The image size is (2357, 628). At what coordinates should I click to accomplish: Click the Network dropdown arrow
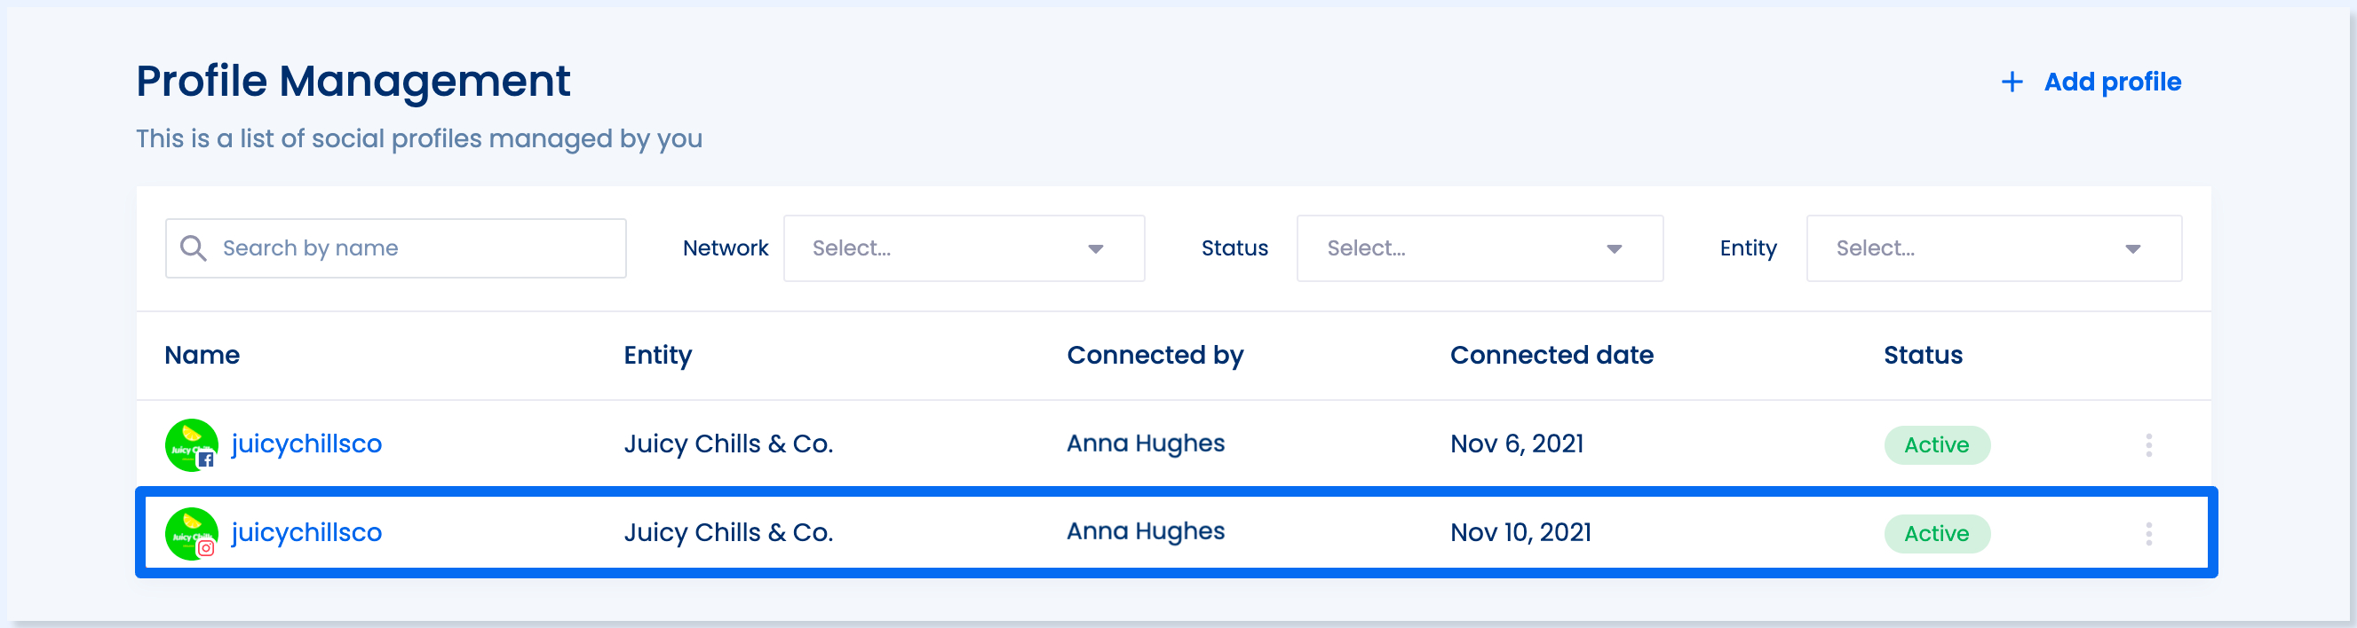coord(1095,249)
